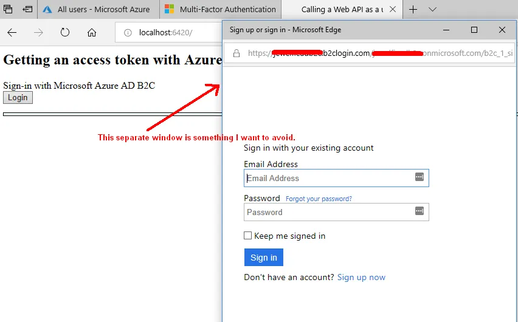Click the blue Sign in button
Screen dimensions: 518x322
click(x=264, y=257)
